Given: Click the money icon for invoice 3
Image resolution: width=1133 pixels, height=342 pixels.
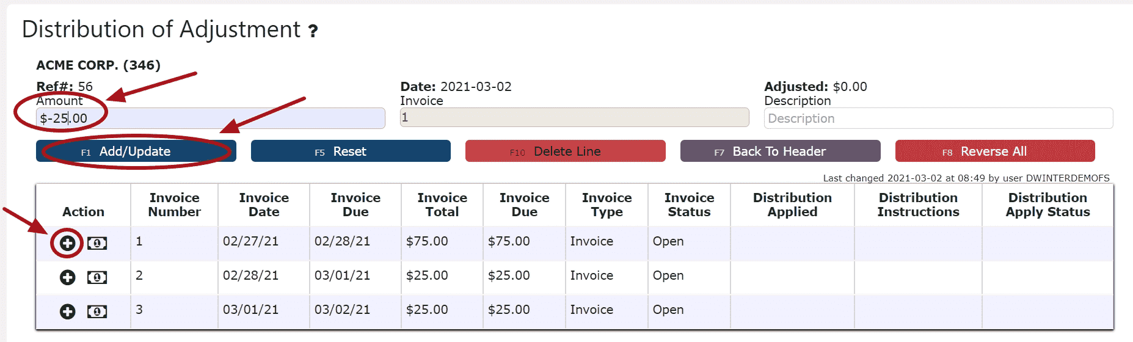Looking at the screenshot, I should click(97, 311).
